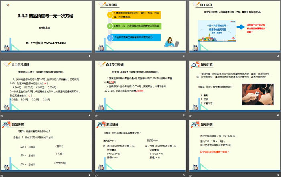This screenshot has width=281, height=177.
Task: Click the red answer 0.9a in slide 5
Action: (x=112, y=82)
